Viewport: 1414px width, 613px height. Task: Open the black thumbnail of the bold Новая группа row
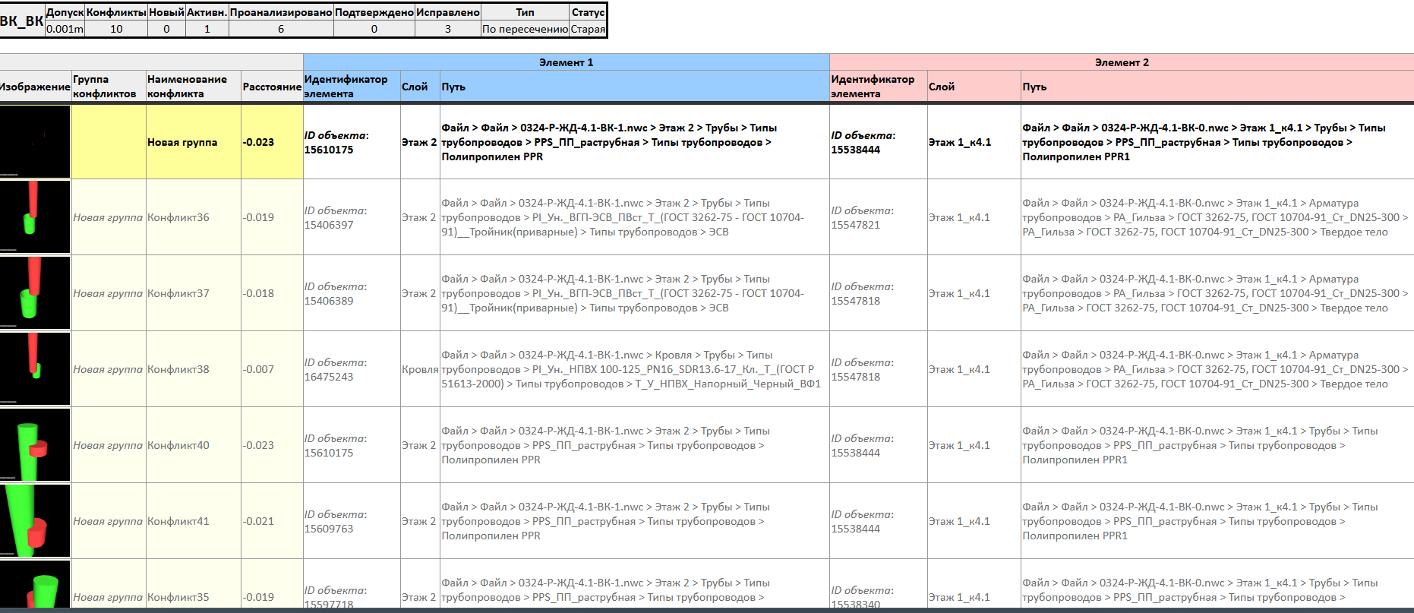tap(35, 141)
